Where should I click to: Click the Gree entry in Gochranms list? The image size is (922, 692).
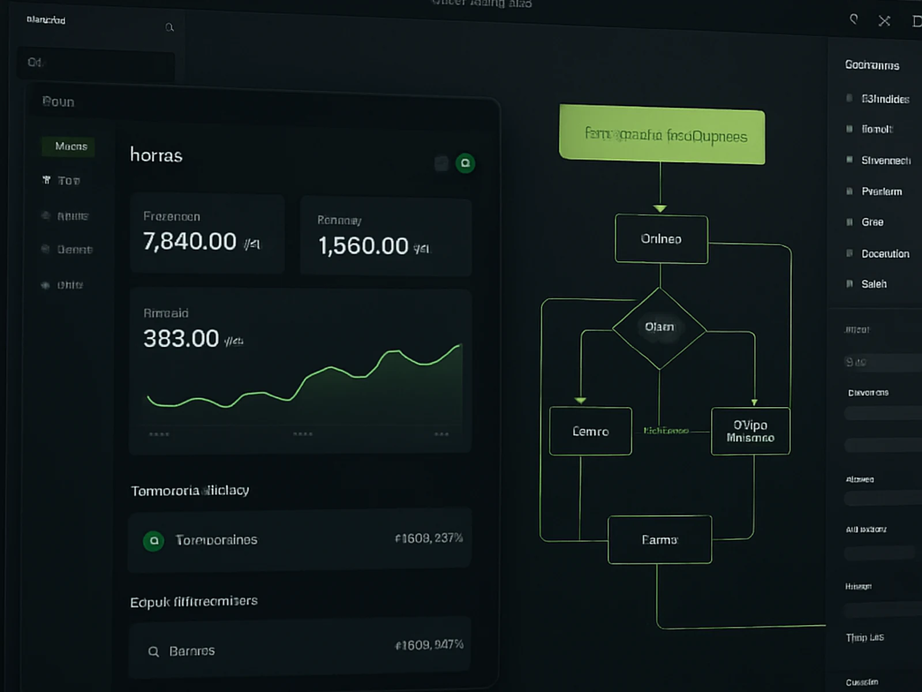(x=872, y=222)
